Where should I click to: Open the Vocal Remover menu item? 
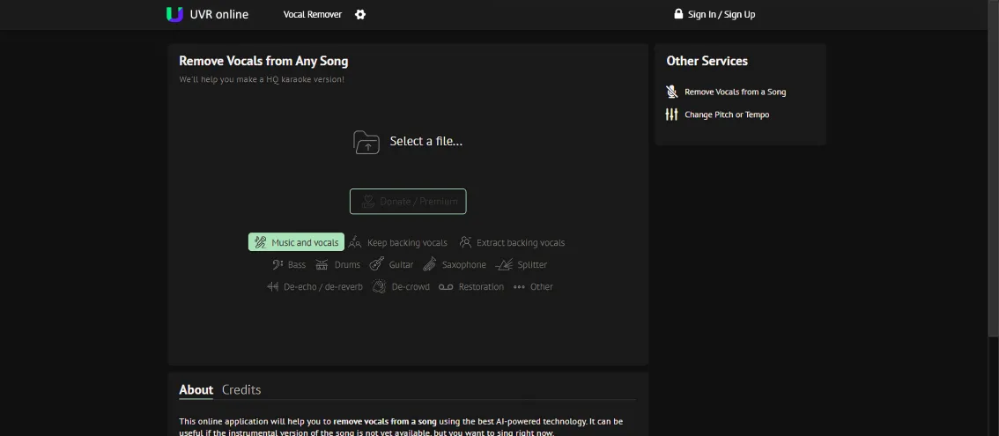click(312, 14)
